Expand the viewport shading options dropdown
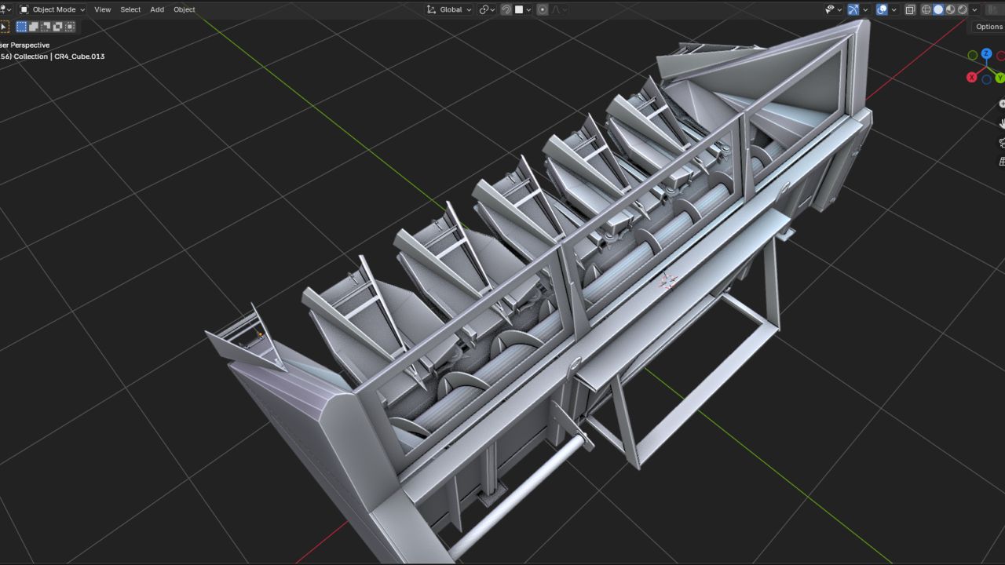The width and height of the screenshot is (1005, 565). (974, 9)
